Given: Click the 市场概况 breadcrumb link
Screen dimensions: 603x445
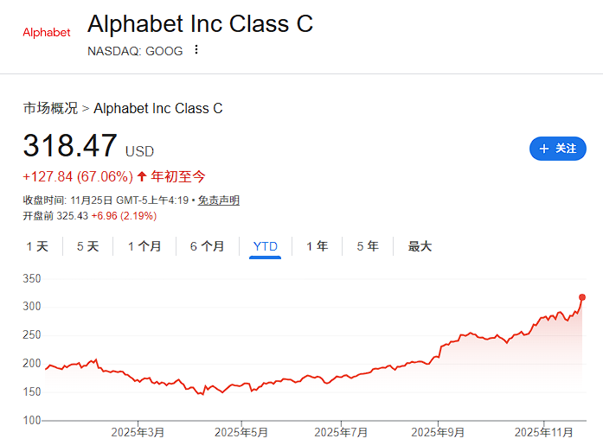Looking at the screenshot, I should tap(50, 108).
